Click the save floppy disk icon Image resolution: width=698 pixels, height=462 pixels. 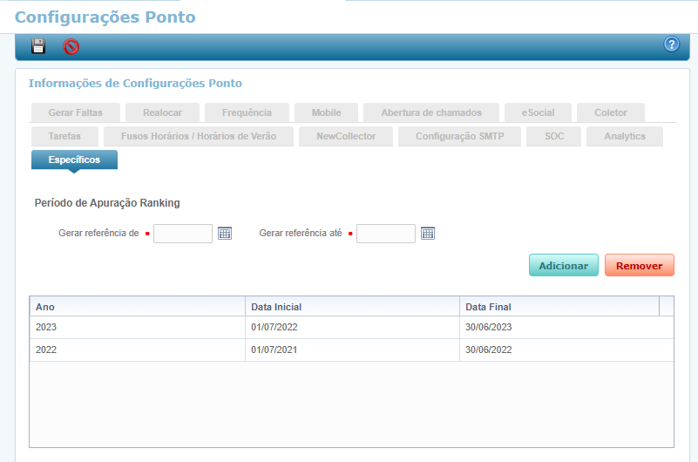tap(38, 46)
